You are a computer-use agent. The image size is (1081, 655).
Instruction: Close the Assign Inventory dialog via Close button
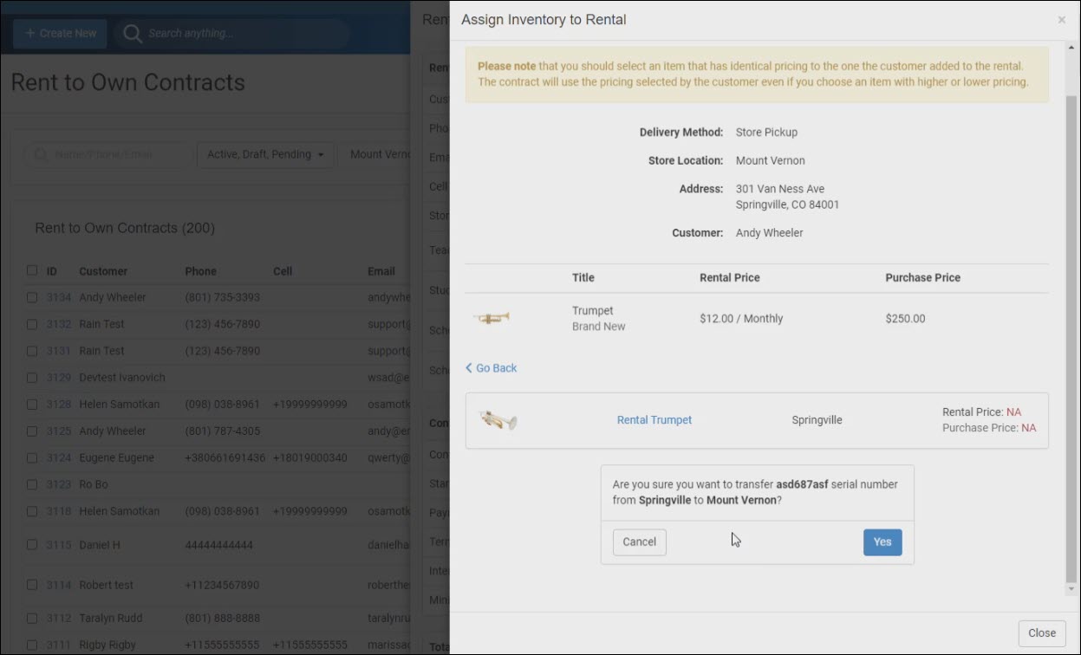point(1042,633)
